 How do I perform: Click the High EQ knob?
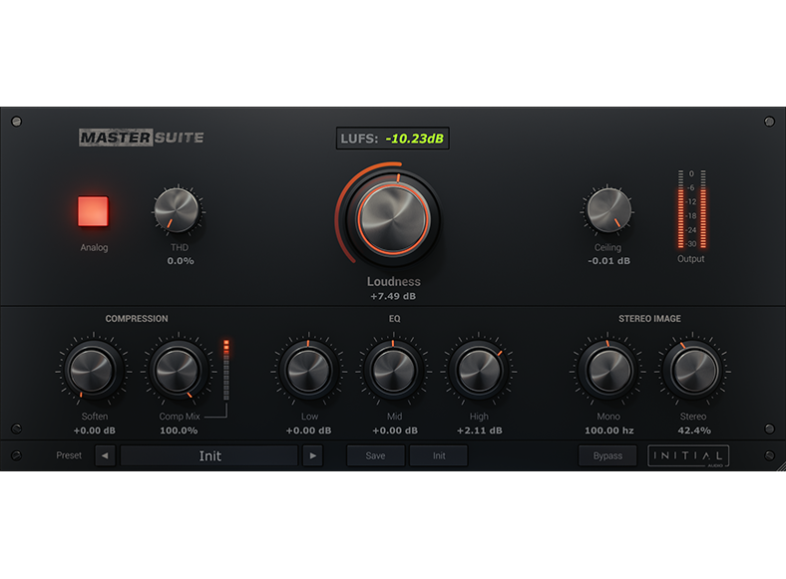[479, 370]
